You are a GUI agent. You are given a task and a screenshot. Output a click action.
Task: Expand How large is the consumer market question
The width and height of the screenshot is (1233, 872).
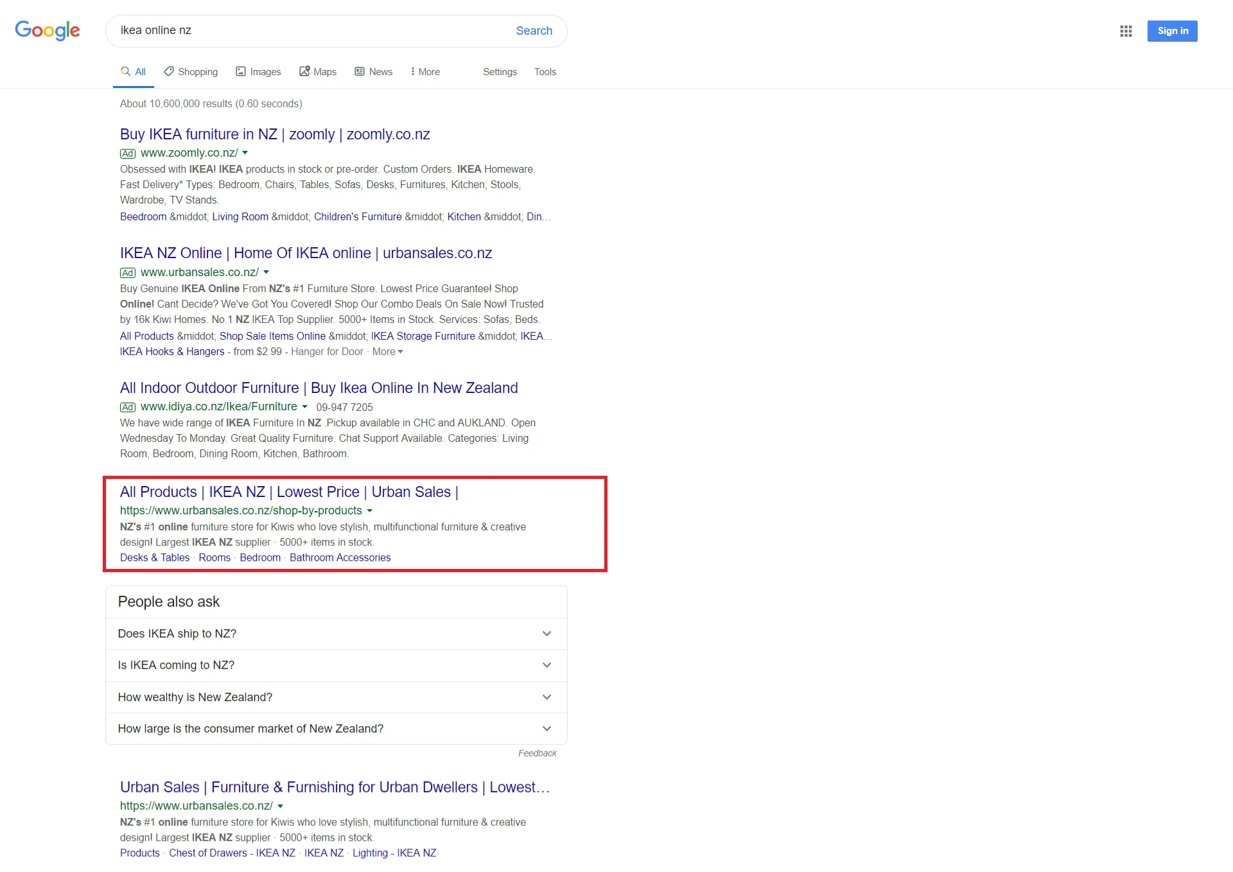(336, 729)
